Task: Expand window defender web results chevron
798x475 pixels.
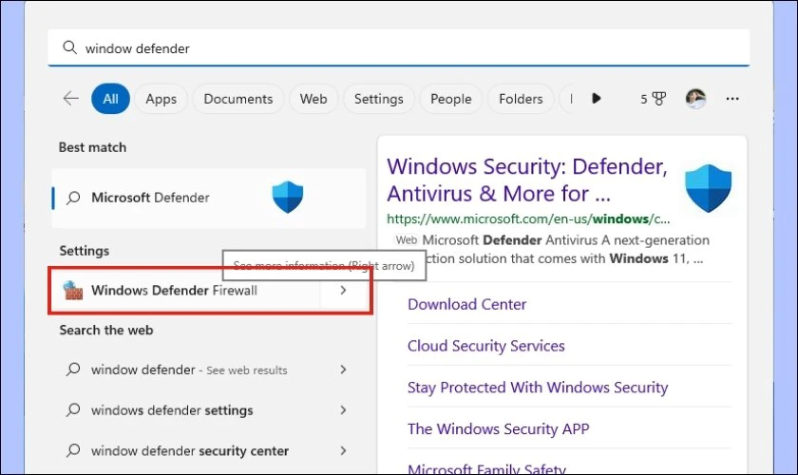Action: (x=344, y=370)
